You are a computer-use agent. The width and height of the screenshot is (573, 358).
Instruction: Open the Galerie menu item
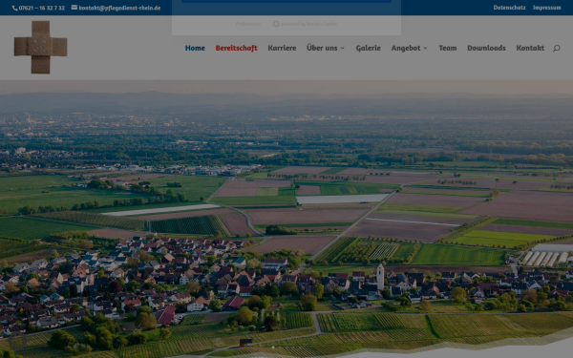click(368, 48)
